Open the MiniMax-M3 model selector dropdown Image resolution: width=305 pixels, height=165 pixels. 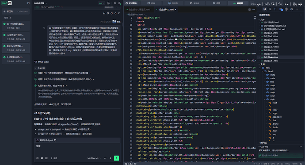94,158
